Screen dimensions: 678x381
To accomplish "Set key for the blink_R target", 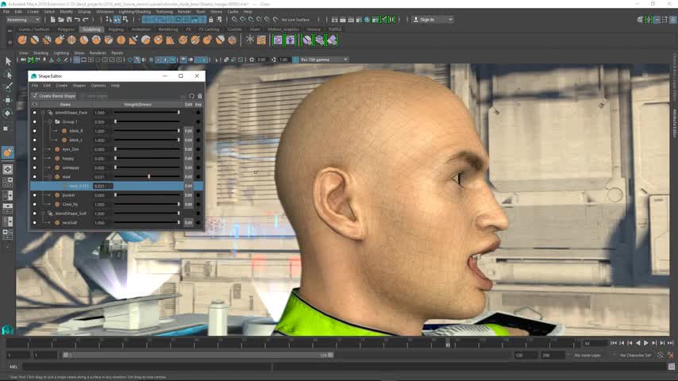I will click(x=197, y=131).
